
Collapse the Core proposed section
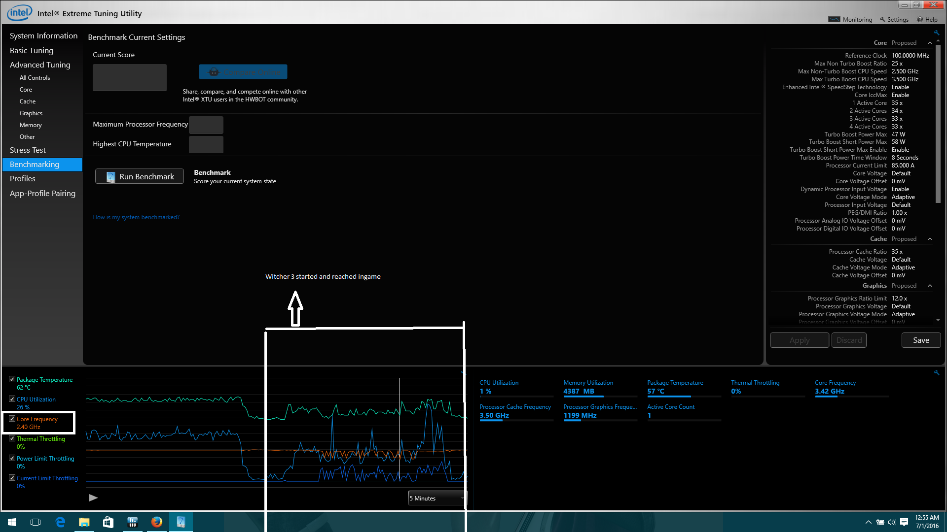point(930,43)
